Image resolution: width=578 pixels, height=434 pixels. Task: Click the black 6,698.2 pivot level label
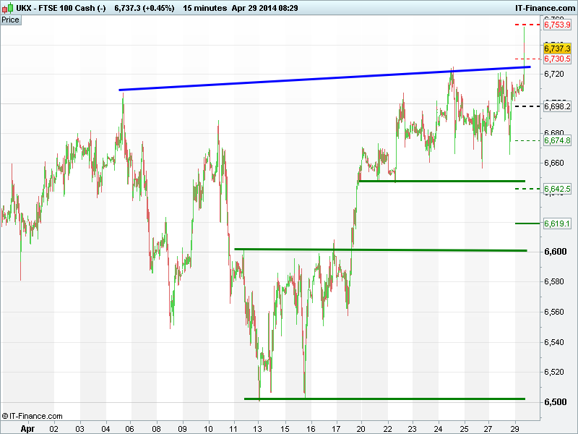coord(557,106)
